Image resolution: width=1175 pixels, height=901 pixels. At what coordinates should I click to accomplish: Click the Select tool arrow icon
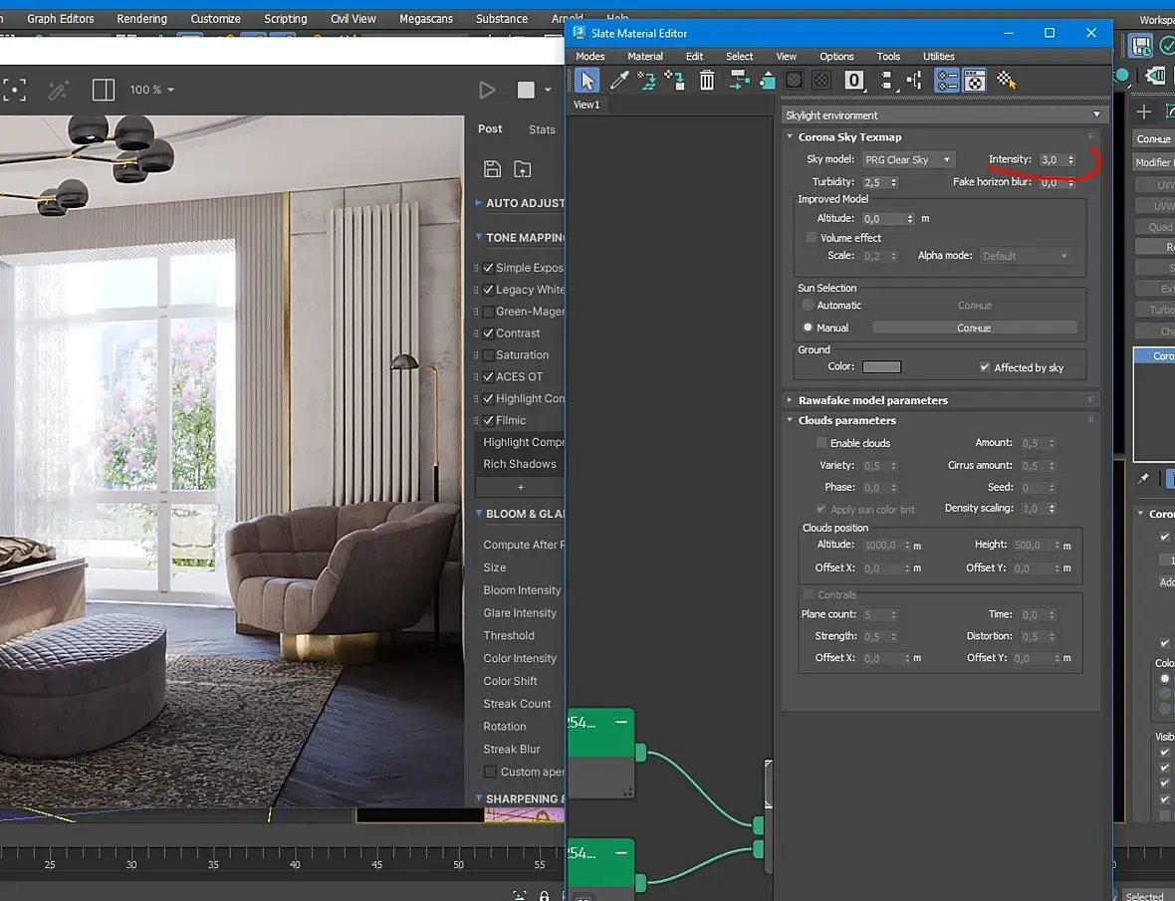coord(587,81)
